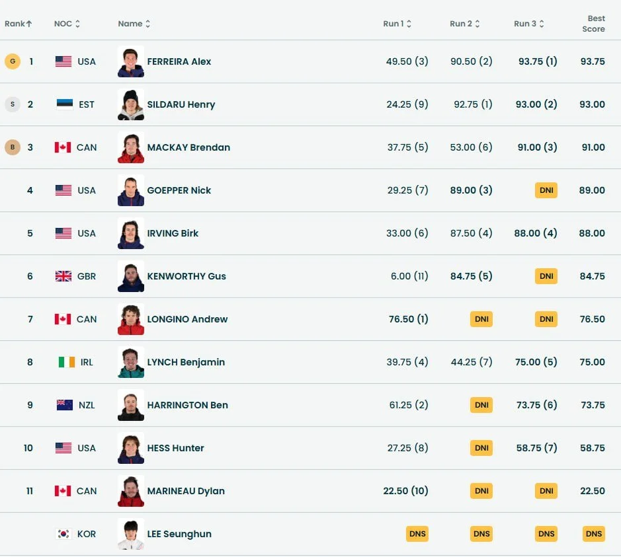
Task: Click the Great Britain flag icon
Action: (x=63, y=276)
